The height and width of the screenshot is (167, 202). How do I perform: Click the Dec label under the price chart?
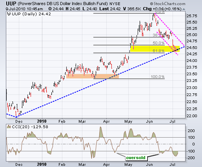(x=19, y=122)
